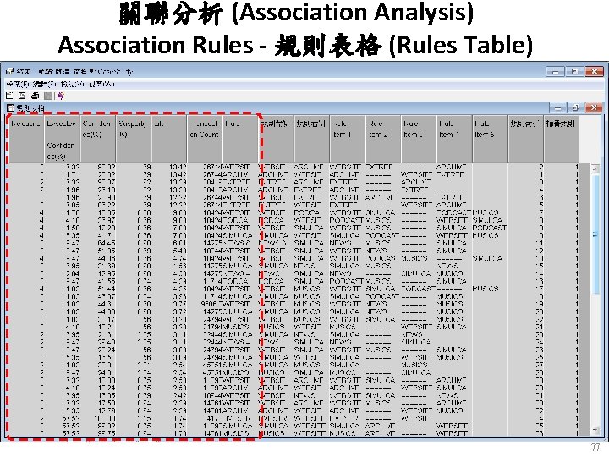
Task: Click the Results window title bar icon
Action: point(9,71)
